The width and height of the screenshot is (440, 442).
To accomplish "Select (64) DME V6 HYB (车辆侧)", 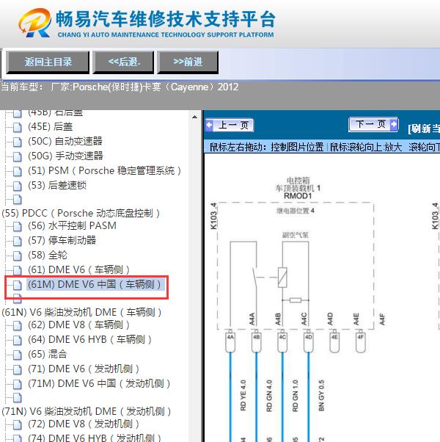I will point(89,340).
